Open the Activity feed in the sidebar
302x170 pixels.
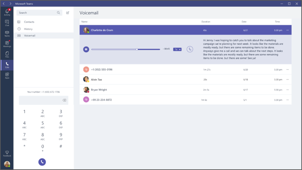(x=7, y=12)
